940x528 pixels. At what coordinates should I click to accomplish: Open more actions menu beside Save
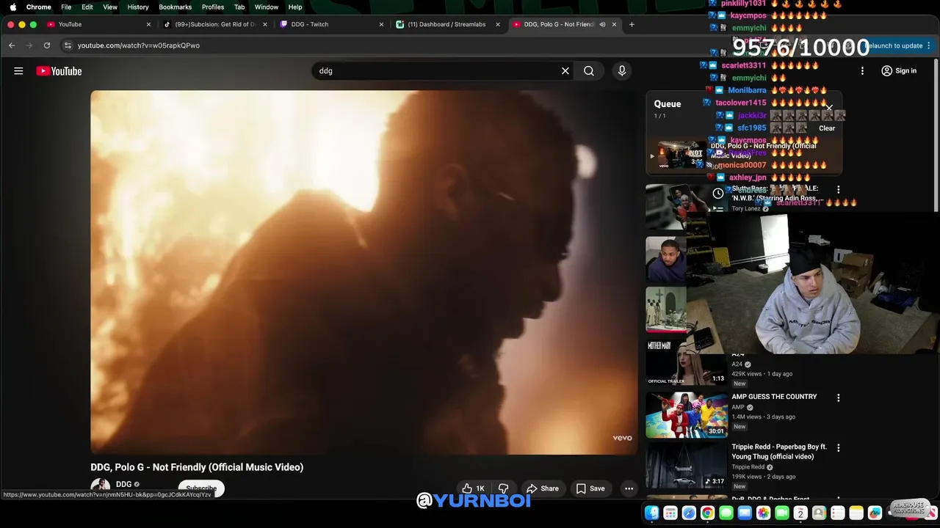tap(629, 488)
